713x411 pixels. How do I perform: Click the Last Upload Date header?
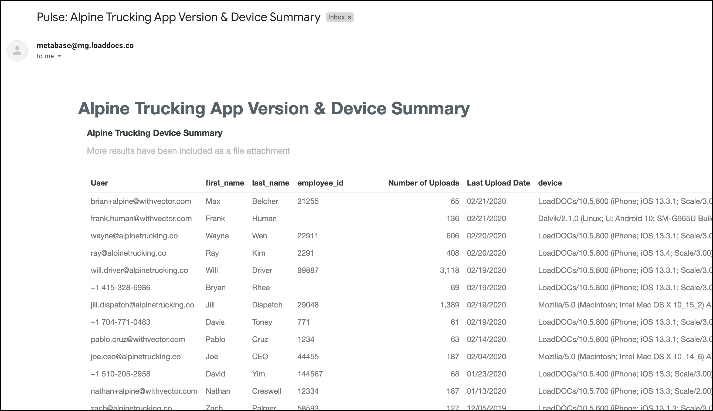click(498, 183)
